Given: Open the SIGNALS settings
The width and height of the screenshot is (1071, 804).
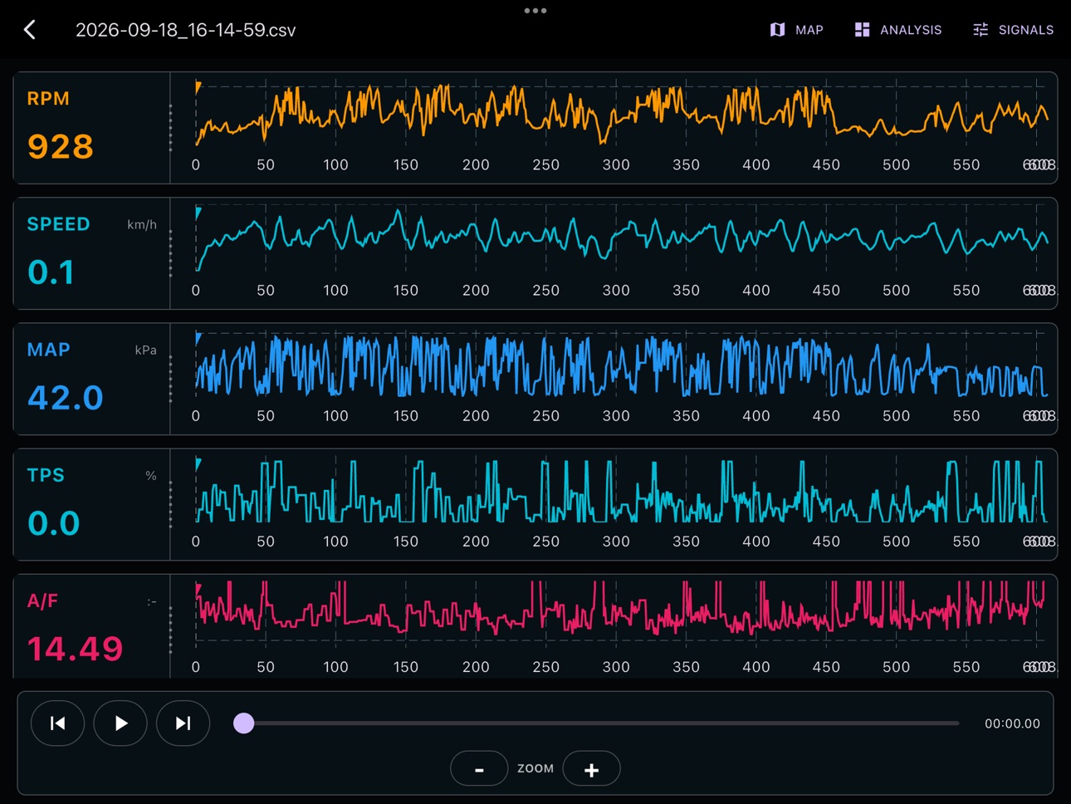Looking at the screenshot, I should pyautogui.click(x=1013, y=30).
